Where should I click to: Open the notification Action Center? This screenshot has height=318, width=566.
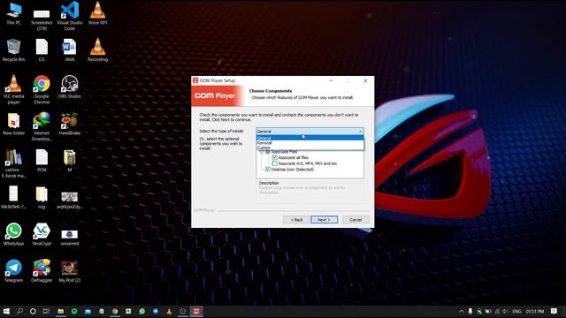(x=555, y=311)
